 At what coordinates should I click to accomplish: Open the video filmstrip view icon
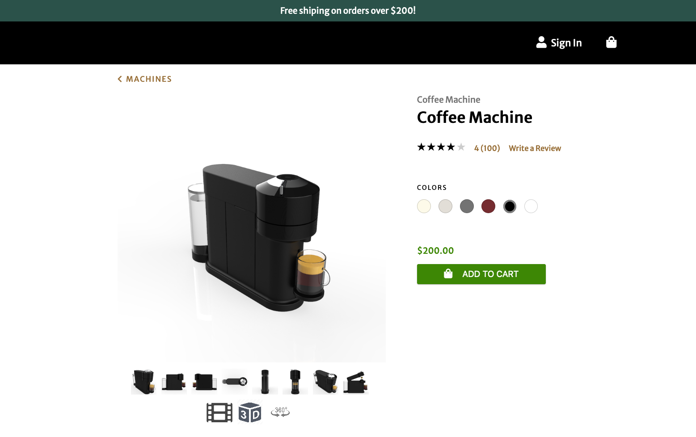coord(219,412)
